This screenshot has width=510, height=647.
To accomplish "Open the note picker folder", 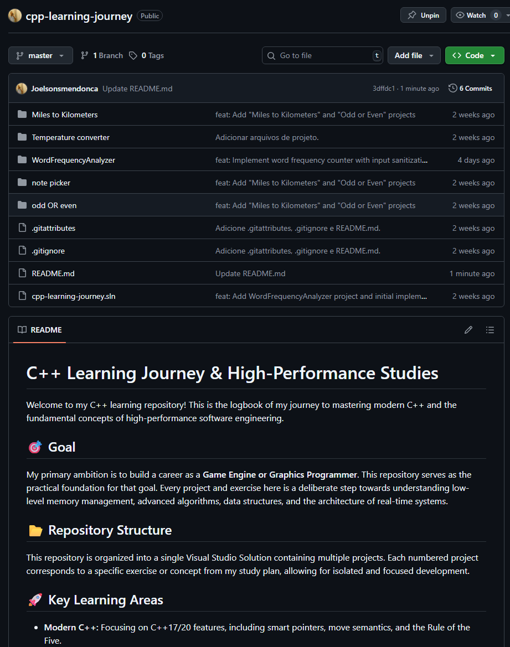I will [x=51, y=183].
